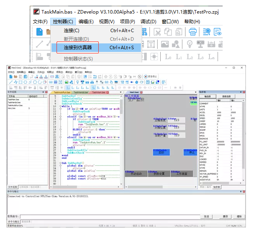Click the 清除 button
Image resolution: width=254 pixels, height=234 pixels.
pyautogui.click(x=239, y=217)
